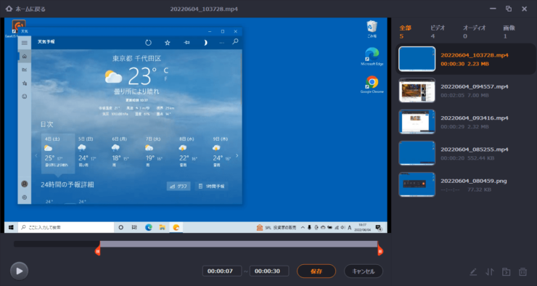Click the play button
The image size is (537, 286).
pyautogui.click(x=19, y=271)
